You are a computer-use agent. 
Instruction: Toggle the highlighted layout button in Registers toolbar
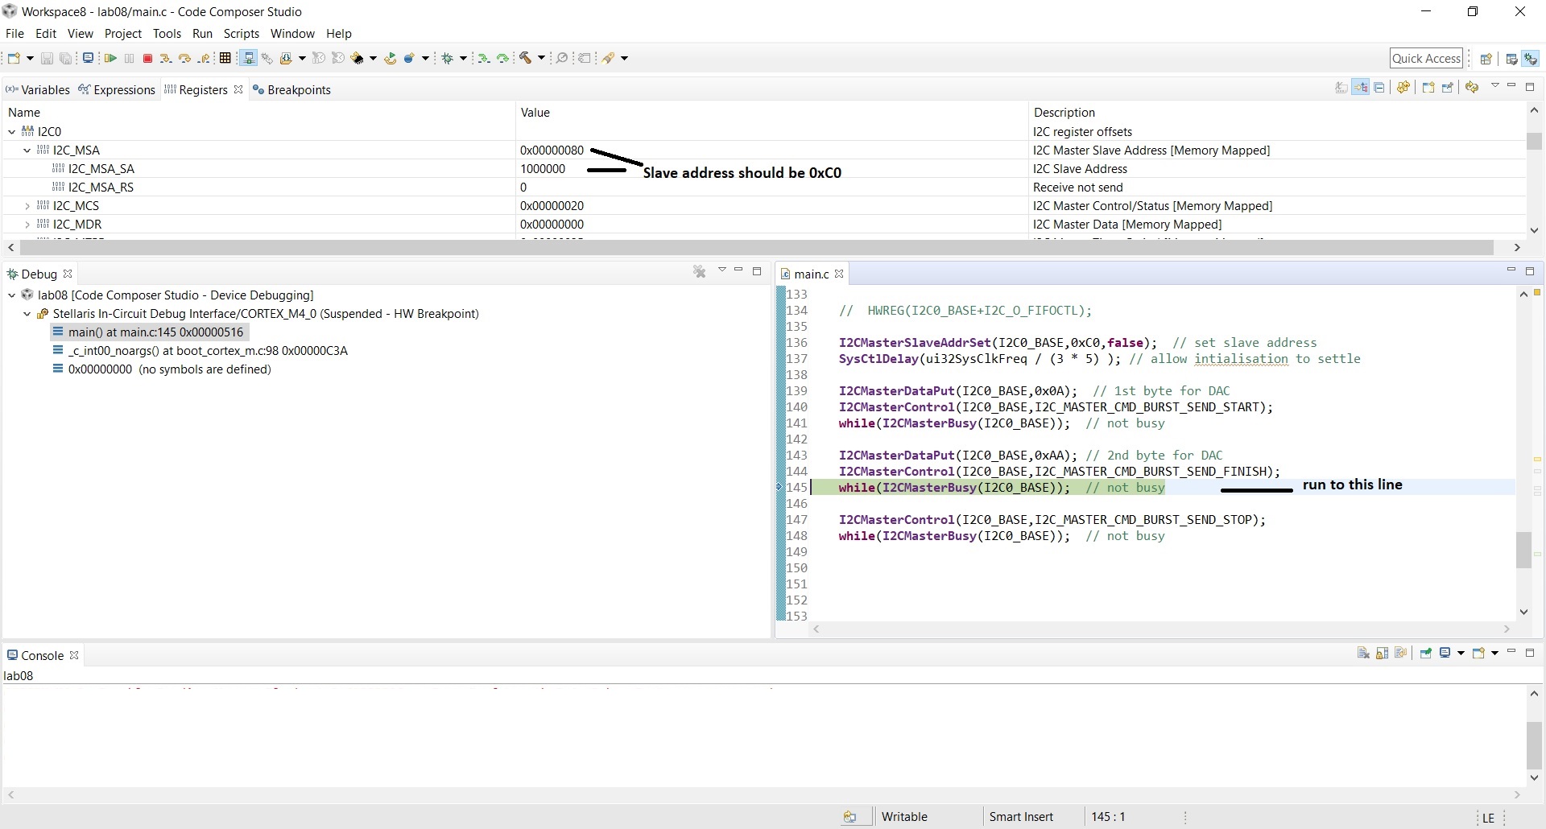[x=1361, y=87]
